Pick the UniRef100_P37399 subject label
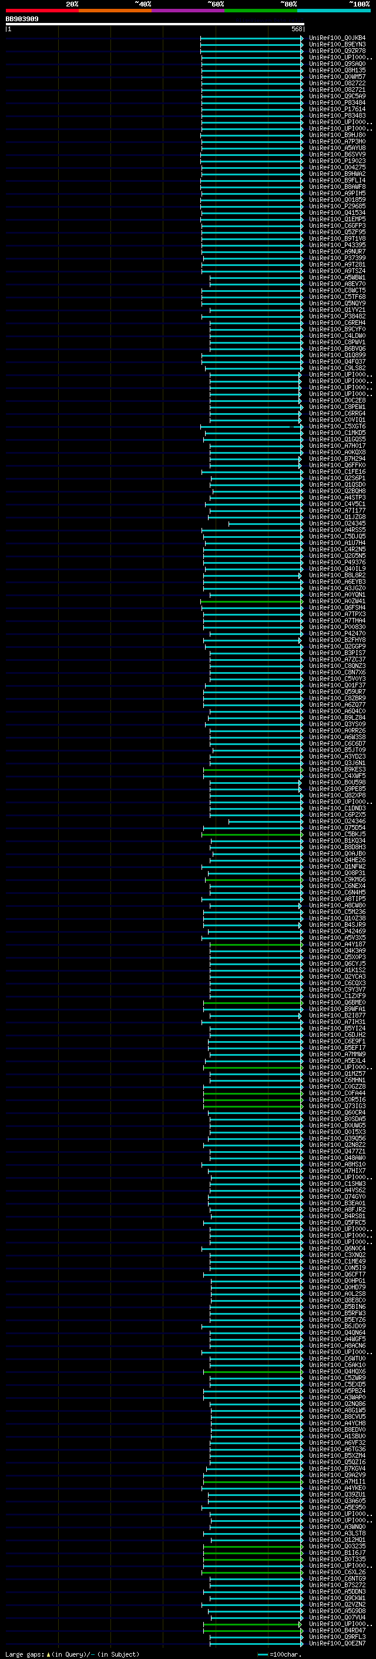 pyautogui.click(x=337, y=258)
